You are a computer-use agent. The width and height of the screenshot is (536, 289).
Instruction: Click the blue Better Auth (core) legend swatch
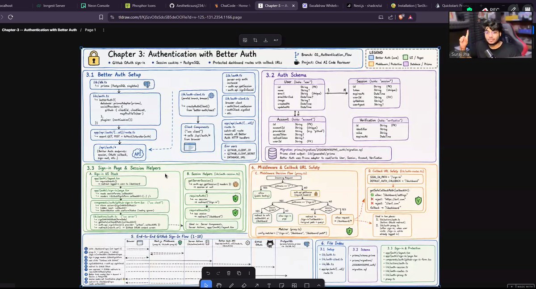click(371, 58)
